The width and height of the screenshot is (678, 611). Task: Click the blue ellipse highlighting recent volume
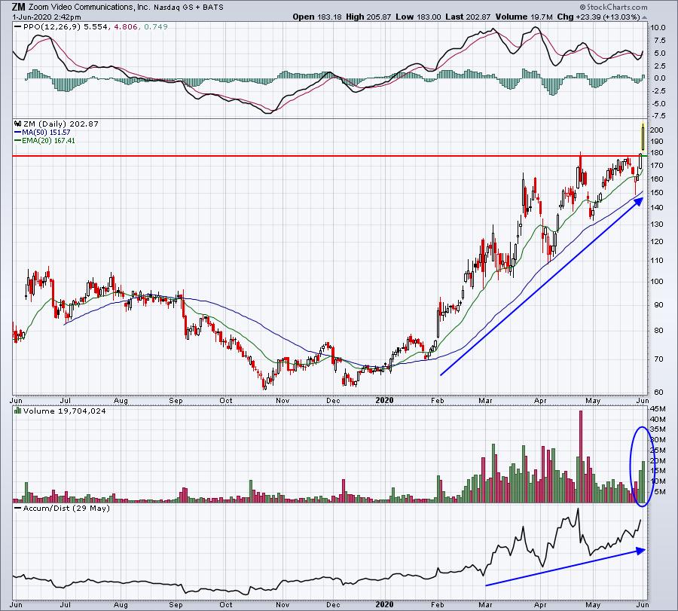tap(641, 466)
